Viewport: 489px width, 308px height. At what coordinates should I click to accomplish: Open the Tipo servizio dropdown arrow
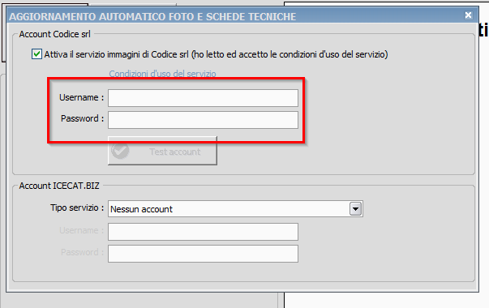[355, 209]
